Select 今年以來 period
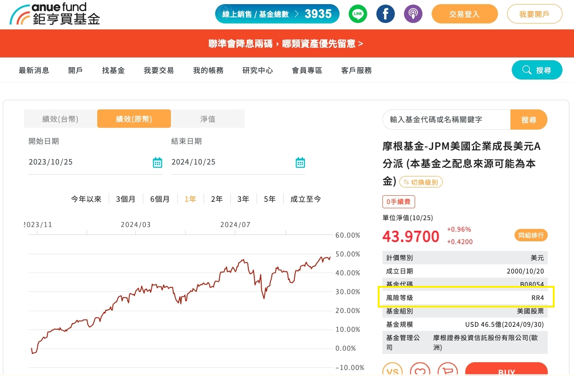The image size is (574, 376). click(86, 199)
